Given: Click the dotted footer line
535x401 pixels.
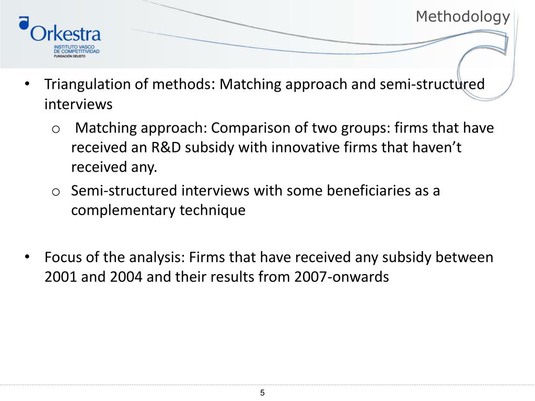Looking at the screenshot, I should (x=267, y=385).
